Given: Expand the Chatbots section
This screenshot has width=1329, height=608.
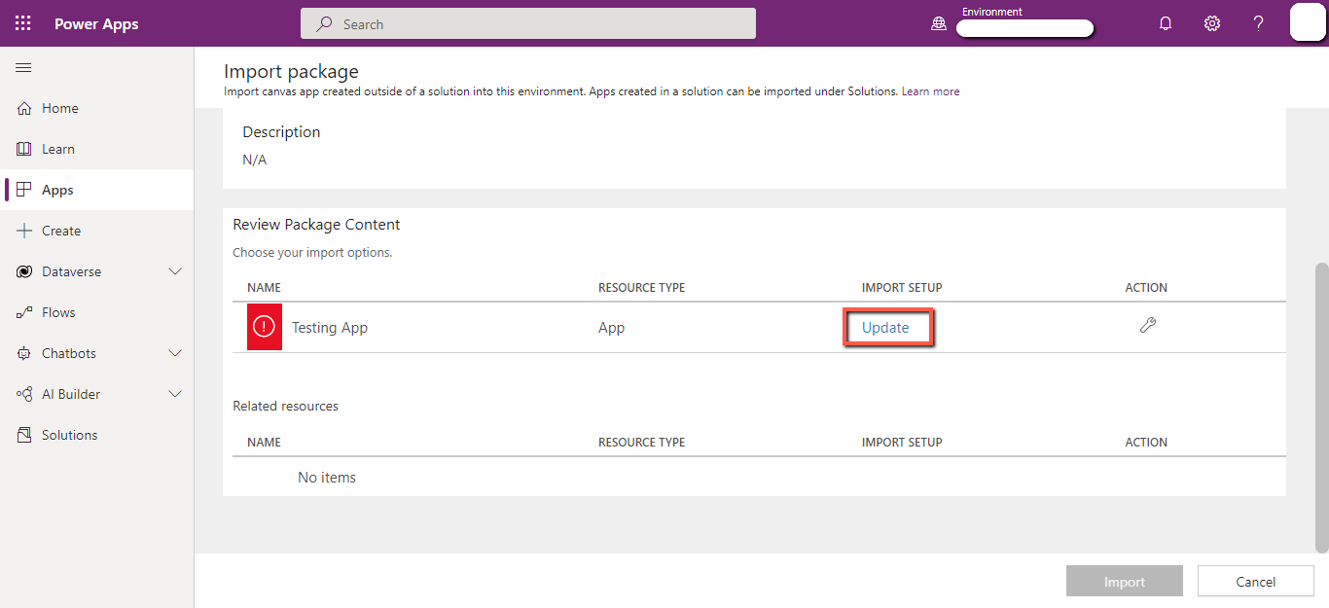Looking at the screenshot, I should point(175,353).
